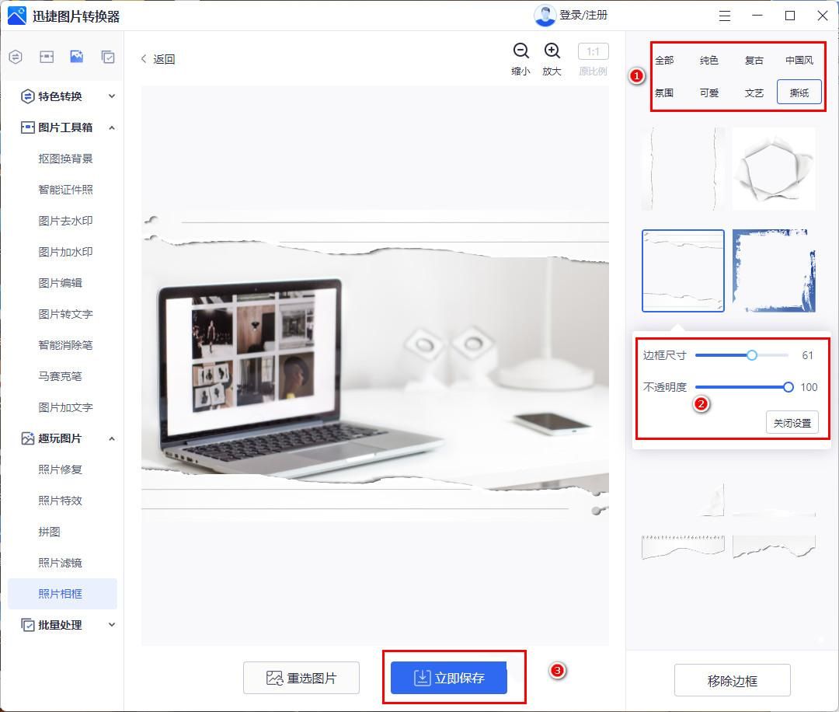Viewport: 839px width, 712px height.
Task: Select 图片加文字 in the sidebar
Action: [x=65, y=407]
